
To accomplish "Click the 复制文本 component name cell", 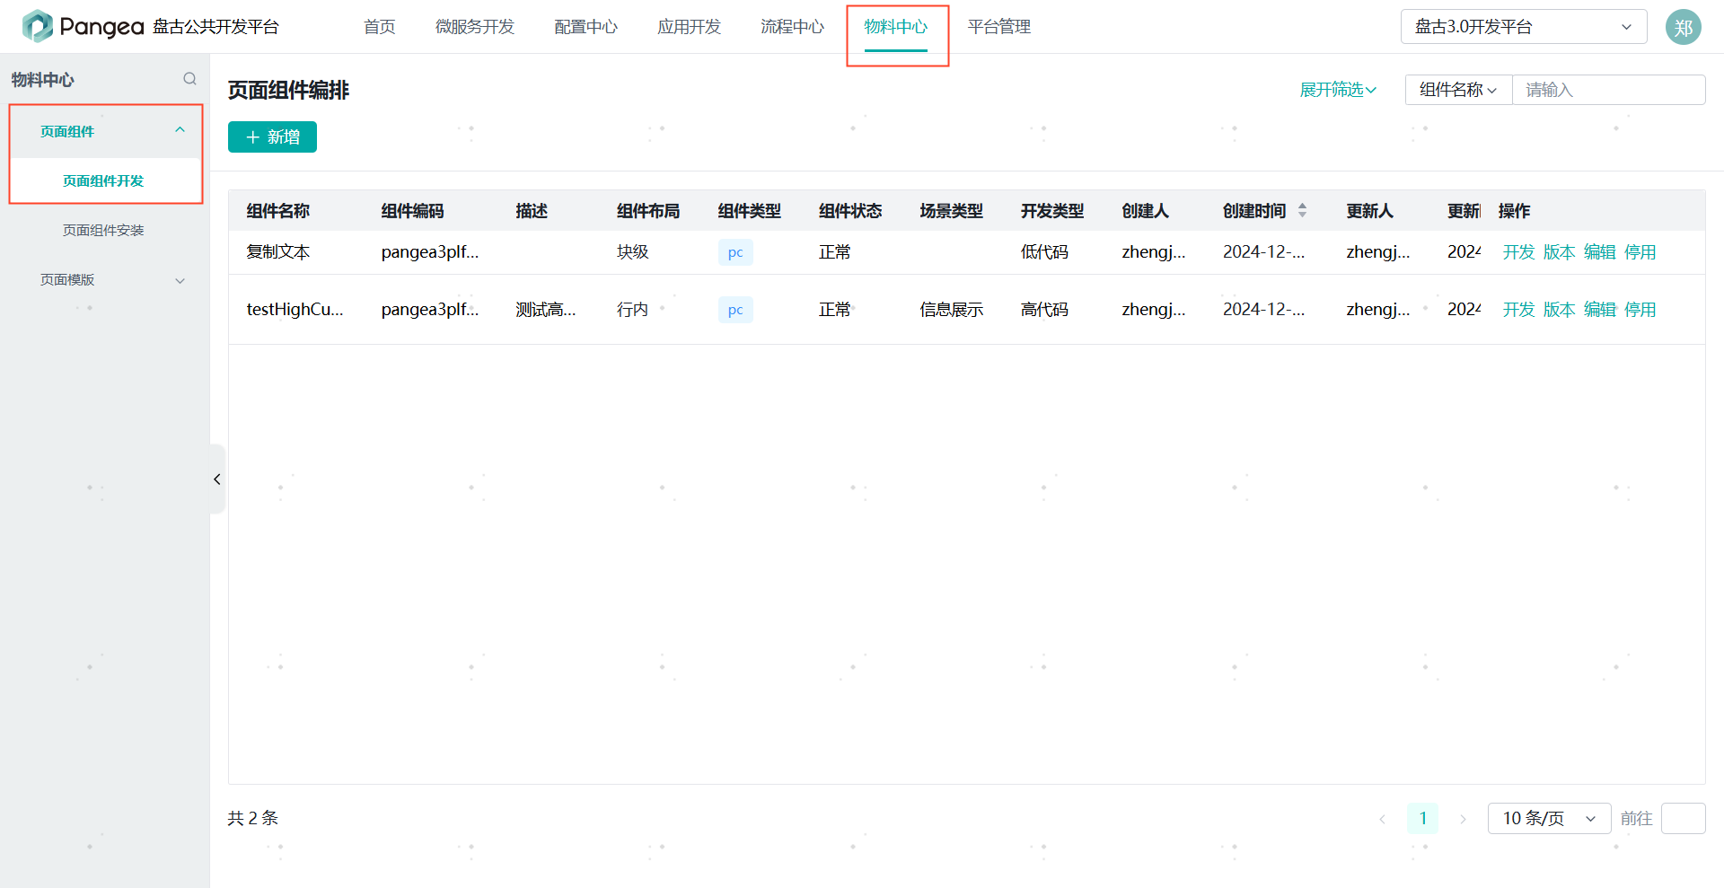I will [x=278, y=252].
